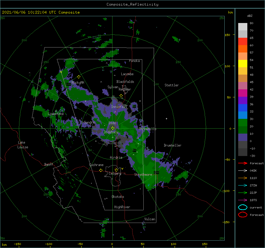Image resolution: width=265 pixels, height=248 pixels.
Task: Click the Airdrie city label
Action: click(116, 157)
